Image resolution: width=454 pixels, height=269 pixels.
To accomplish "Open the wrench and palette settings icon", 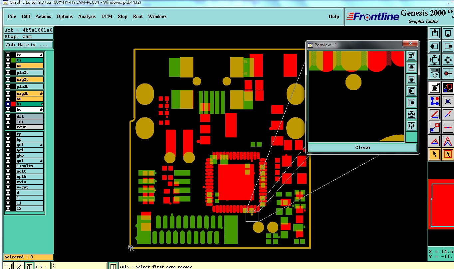I will tap(435, 73).
